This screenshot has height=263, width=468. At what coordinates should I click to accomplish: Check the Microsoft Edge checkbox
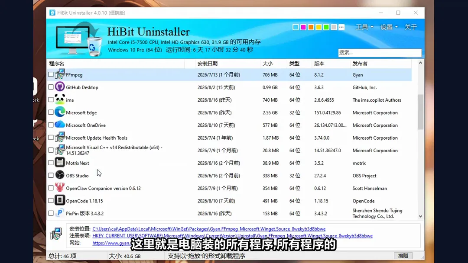pyautogui.click(x=51, y=112)
